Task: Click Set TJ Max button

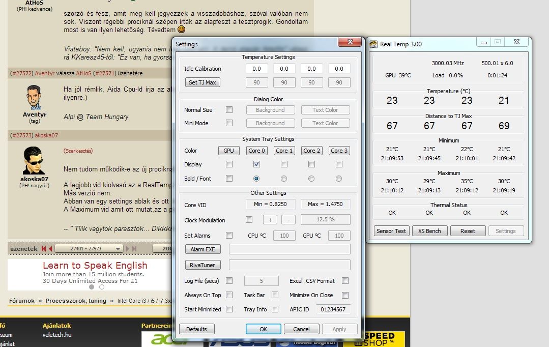Action: [x=203, y=82]
